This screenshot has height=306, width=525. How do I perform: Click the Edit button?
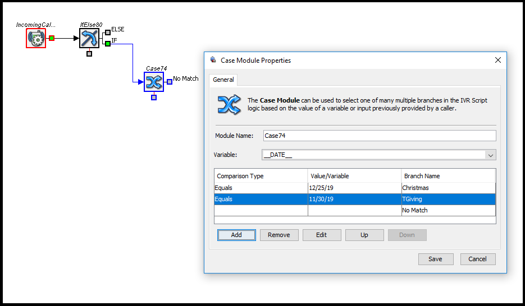[321, 235]
